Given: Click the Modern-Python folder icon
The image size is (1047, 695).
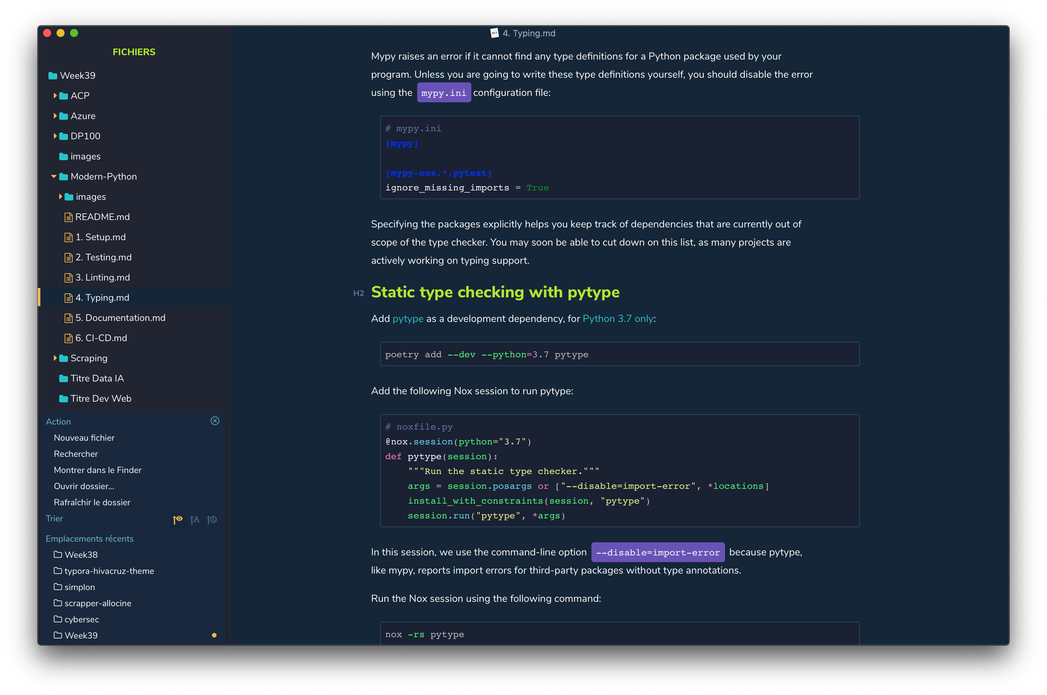Looking at the screenshot, I should pyautogui.click(x=63, y=176).
